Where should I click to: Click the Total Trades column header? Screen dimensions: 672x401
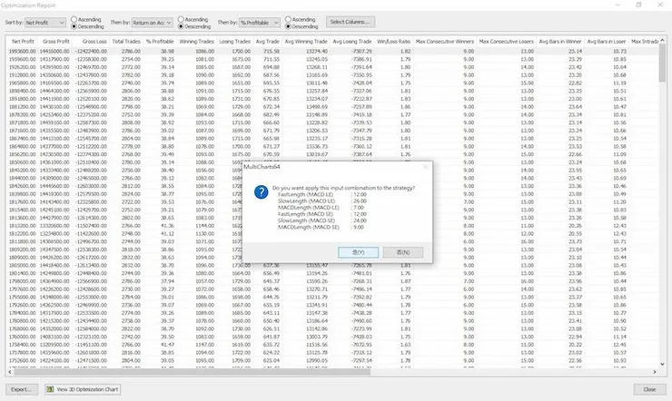(x=126, y=42)
